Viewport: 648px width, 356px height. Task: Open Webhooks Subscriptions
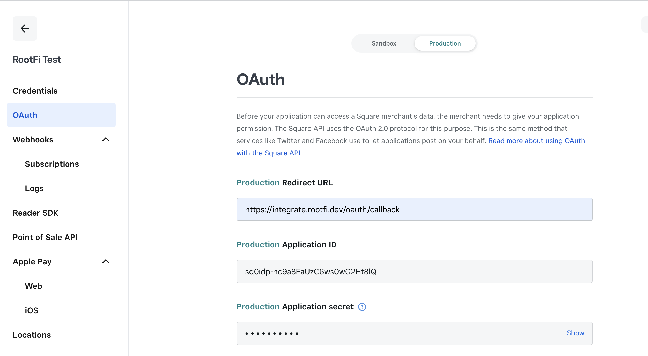52,164
